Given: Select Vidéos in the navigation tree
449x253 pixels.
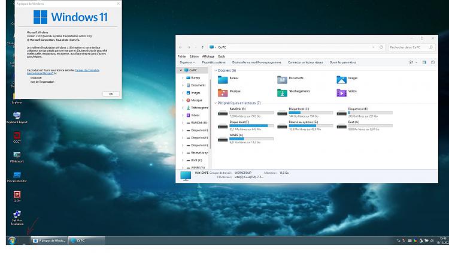Looking at the screenshot, I should (x=195, y=115).
